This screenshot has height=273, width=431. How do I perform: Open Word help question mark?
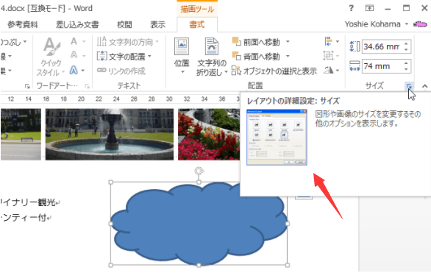click(352, 8)
